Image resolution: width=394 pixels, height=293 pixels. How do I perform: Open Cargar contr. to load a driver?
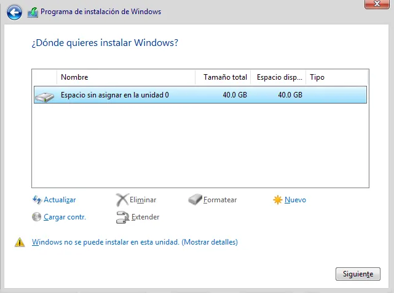click(65, 217)
